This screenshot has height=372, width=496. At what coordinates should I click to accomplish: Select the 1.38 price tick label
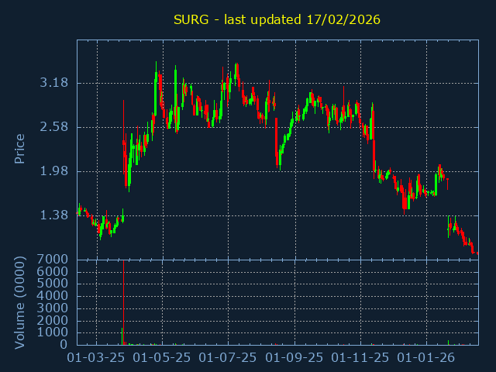pos(54,215)
